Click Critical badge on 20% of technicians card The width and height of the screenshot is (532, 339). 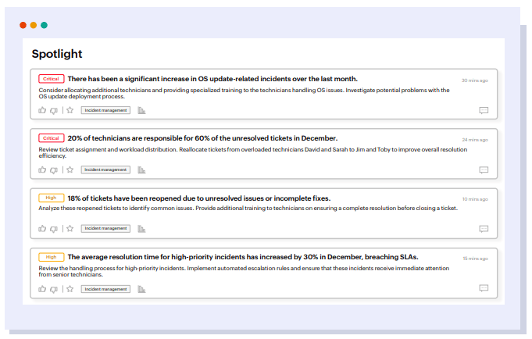[x=52, y=138]
